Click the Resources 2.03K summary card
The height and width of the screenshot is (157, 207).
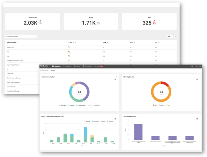[33, 21]
